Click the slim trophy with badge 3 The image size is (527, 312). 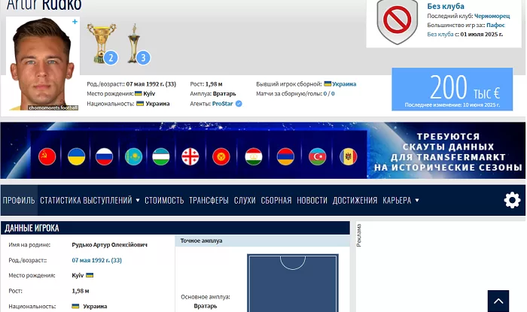click(x=136, y=44)
